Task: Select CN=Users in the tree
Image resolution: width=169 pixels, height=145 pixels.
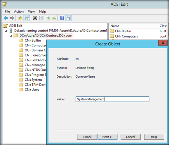Action: pos(32,90)
